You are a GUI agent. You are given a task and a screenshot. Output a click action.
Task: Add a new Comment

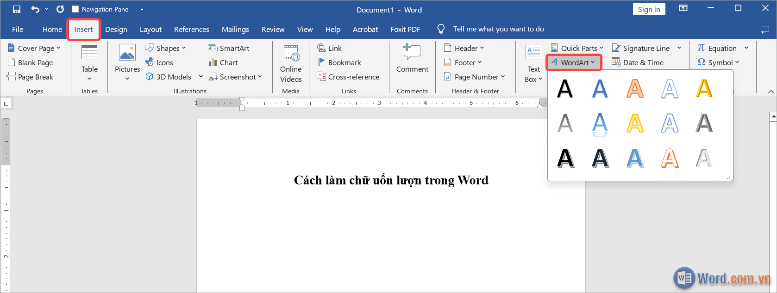click(412, 59)
